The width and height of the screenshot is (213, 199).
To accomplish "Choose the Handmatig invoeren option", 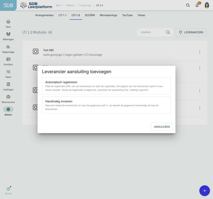I will pyautogui.click(x=106, y=105).
